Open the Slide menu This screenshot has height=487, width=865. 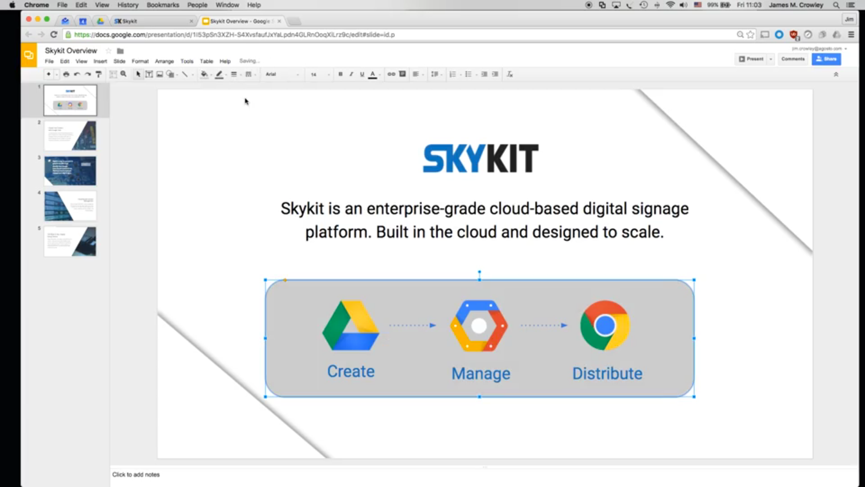[119, 61]
